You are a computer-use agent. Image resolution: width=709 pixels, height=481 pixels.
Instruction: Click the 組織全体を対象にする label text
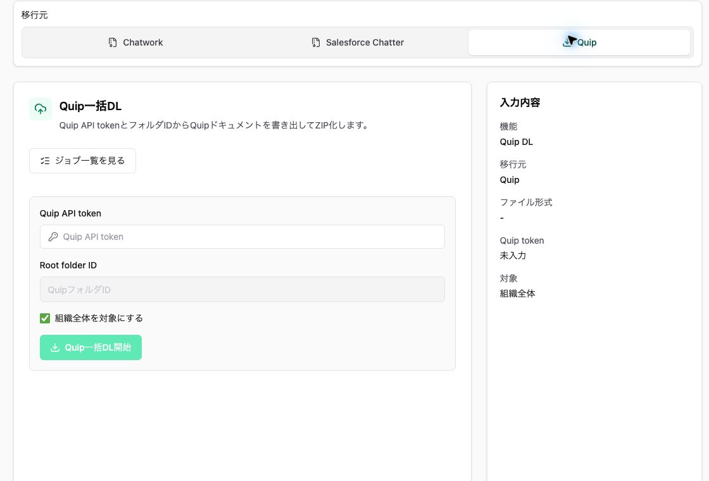pos(99,318)
